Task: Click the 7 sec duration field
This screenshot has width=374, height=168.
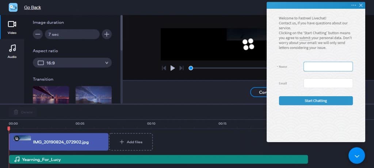Action: 72,34
